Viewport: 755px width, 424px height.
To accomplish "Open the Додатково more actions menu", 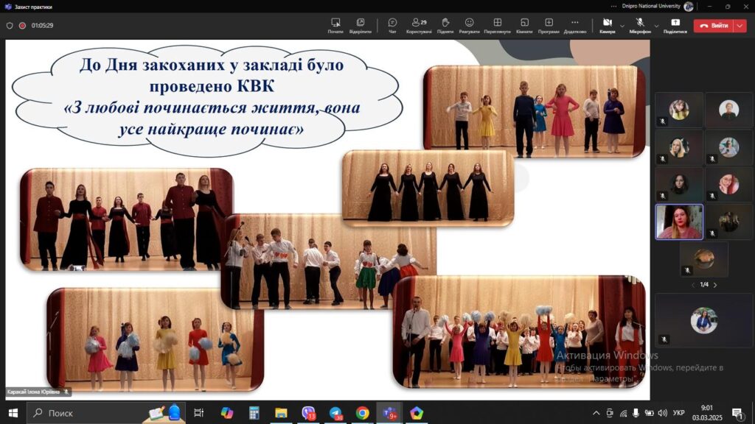I will [x=575, y=26].
